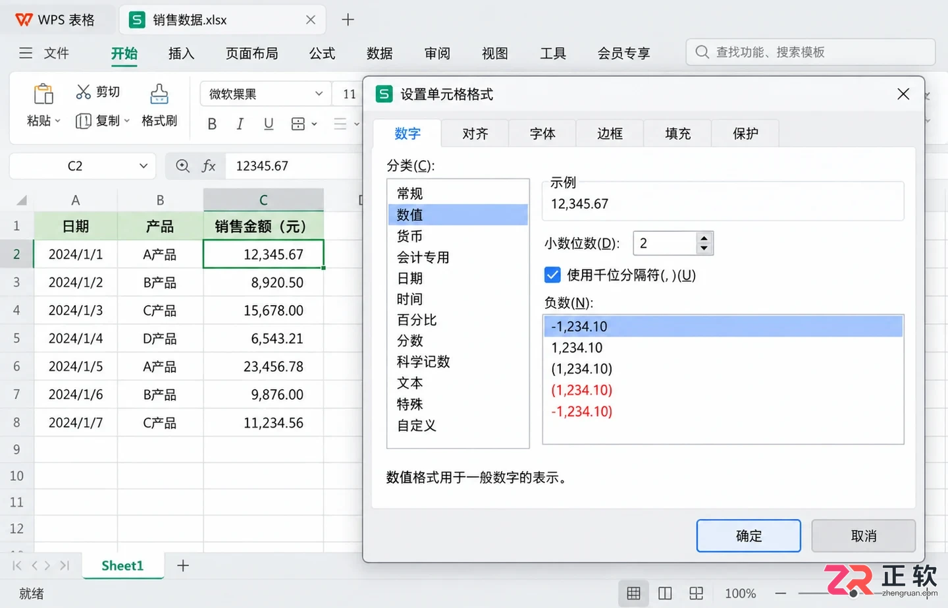
Task: Go to previous sheet arrow
Action: pos(35,565)
